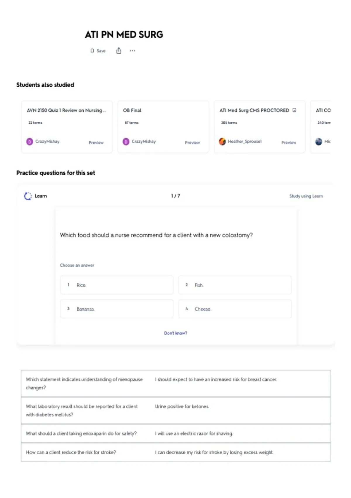Screen dimensions: 351x498
Task: Open Study using Learn link
Action: pyautogui.click(x=306, y=196)
